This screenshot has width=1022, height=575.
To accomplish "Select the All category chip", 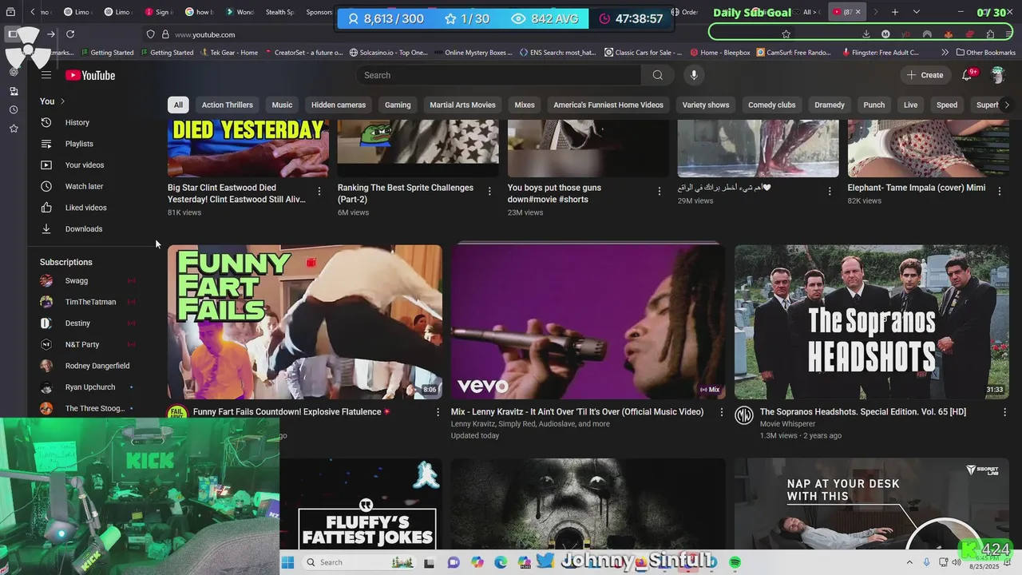I will click(x=178, y=105).
